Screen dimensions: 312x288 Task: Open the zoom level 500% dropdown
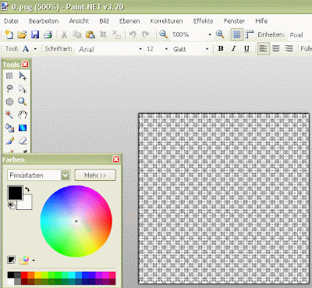coord(210,34)
